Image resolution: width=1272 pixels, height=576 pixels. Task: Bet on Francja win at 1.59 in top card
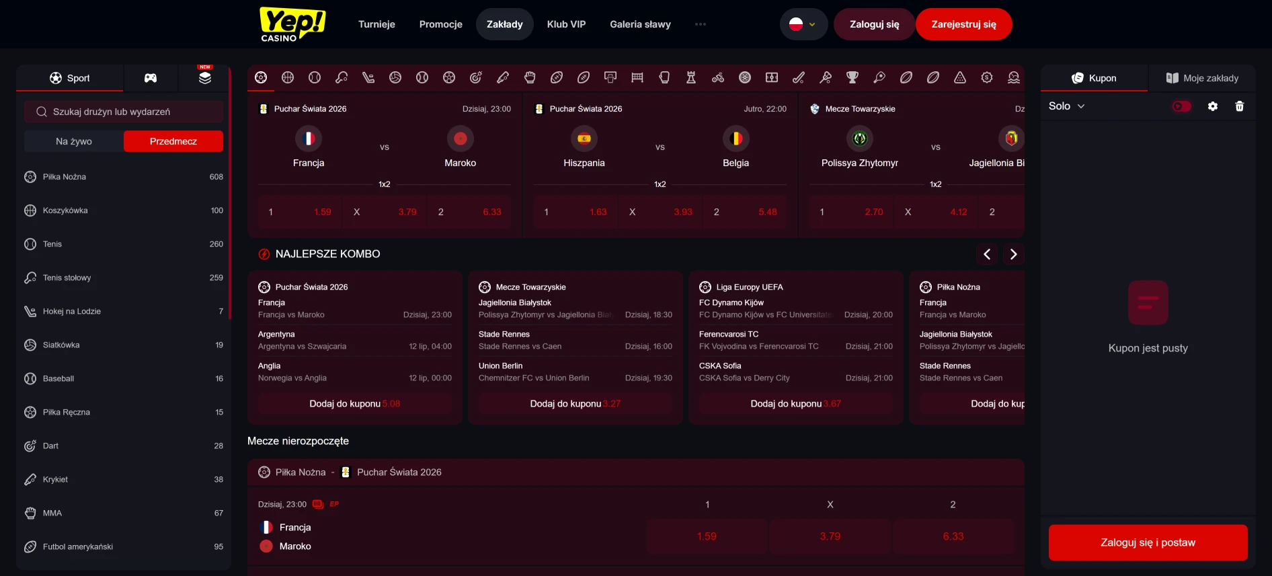point(300,212)
